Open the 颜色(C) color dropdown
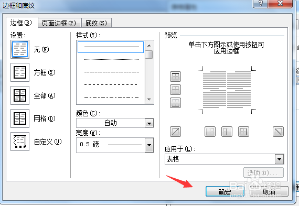This screenshot has height=206, width=299. [x=149, y=123]
